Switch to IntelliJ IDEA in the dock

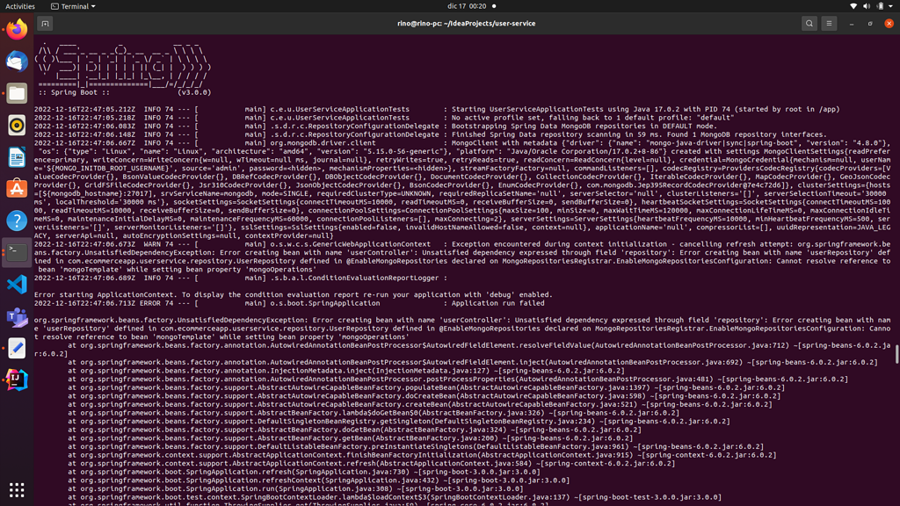click(17, 379)
